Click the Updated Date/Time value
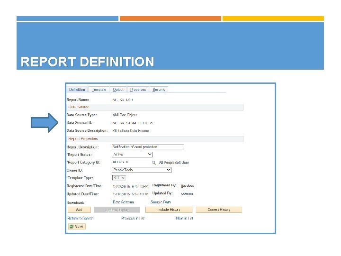Image resolution: width=341 pixels, height=256 pixels. pyautogui.click(x=131, y=194)
